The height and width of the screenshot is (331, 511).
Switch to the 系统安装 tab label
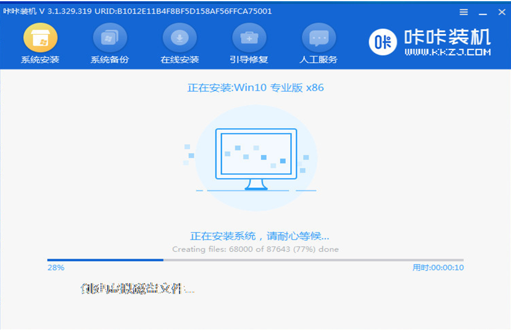[x=40, y=60]
